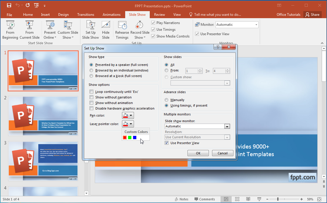Image resolution: width=327 pixels, height=203 pixels.
Task: Select slide 3 thumbnail
Action: tap(43, 161)
